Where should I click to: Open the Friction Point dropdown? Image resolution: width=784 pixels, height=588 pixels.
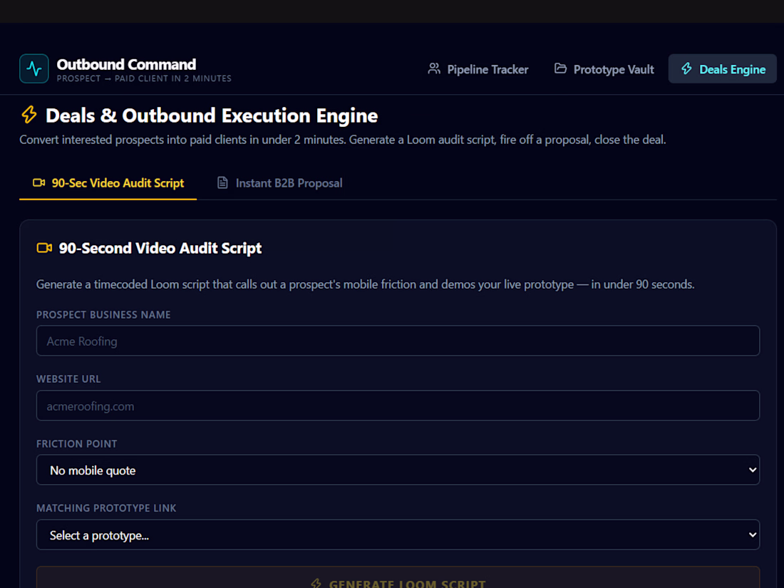tap(398, 470)
